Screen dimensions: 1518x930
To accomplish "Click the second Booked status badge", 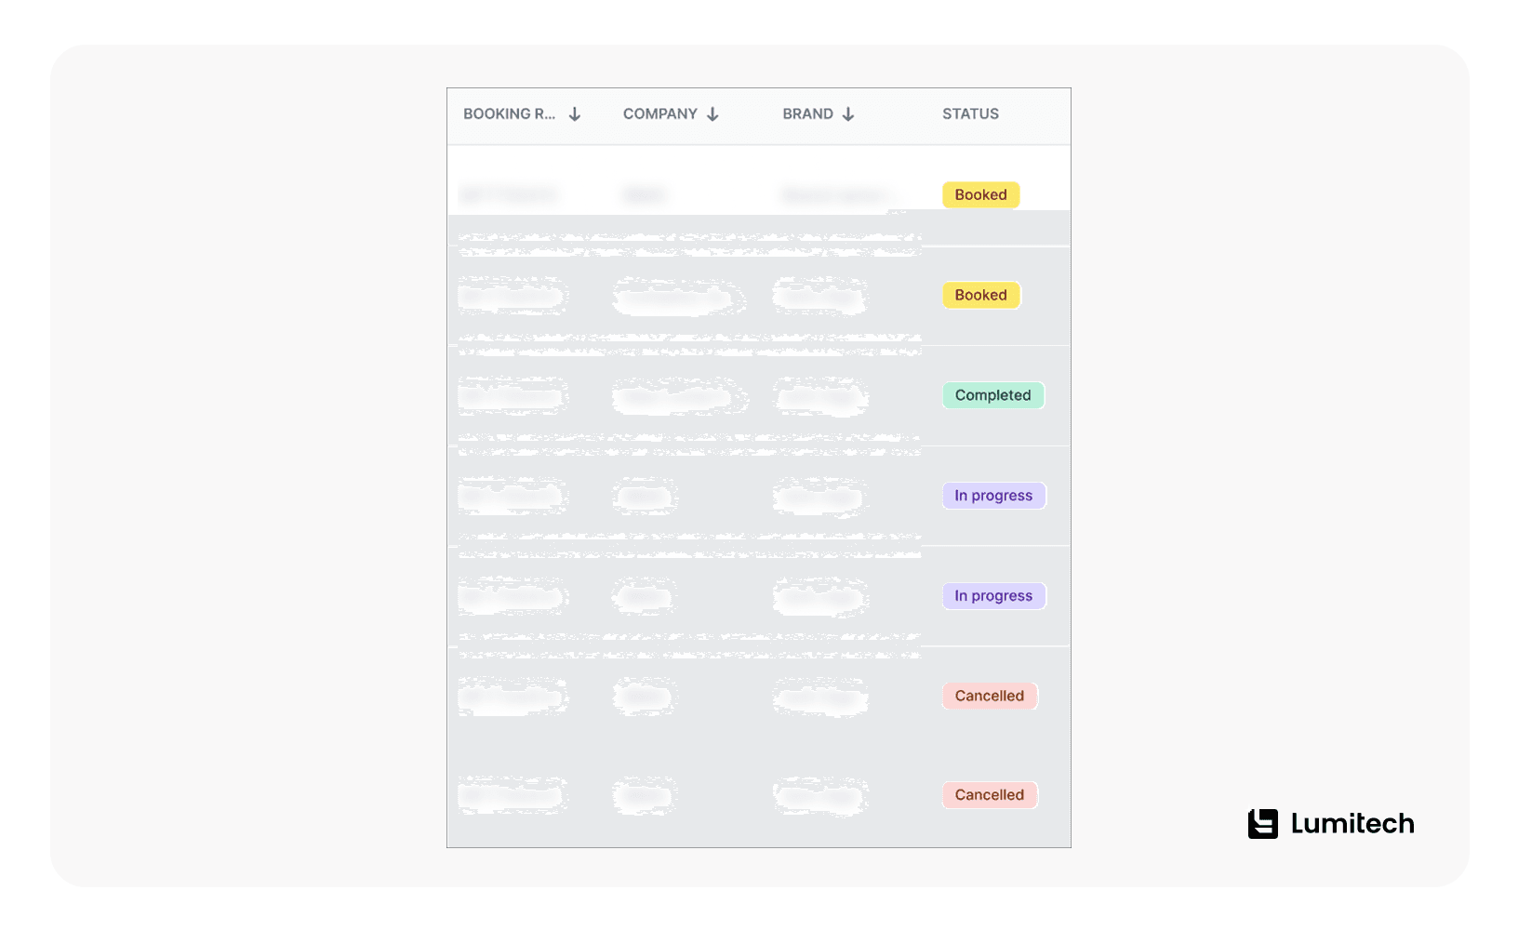I will pos(981,295).
